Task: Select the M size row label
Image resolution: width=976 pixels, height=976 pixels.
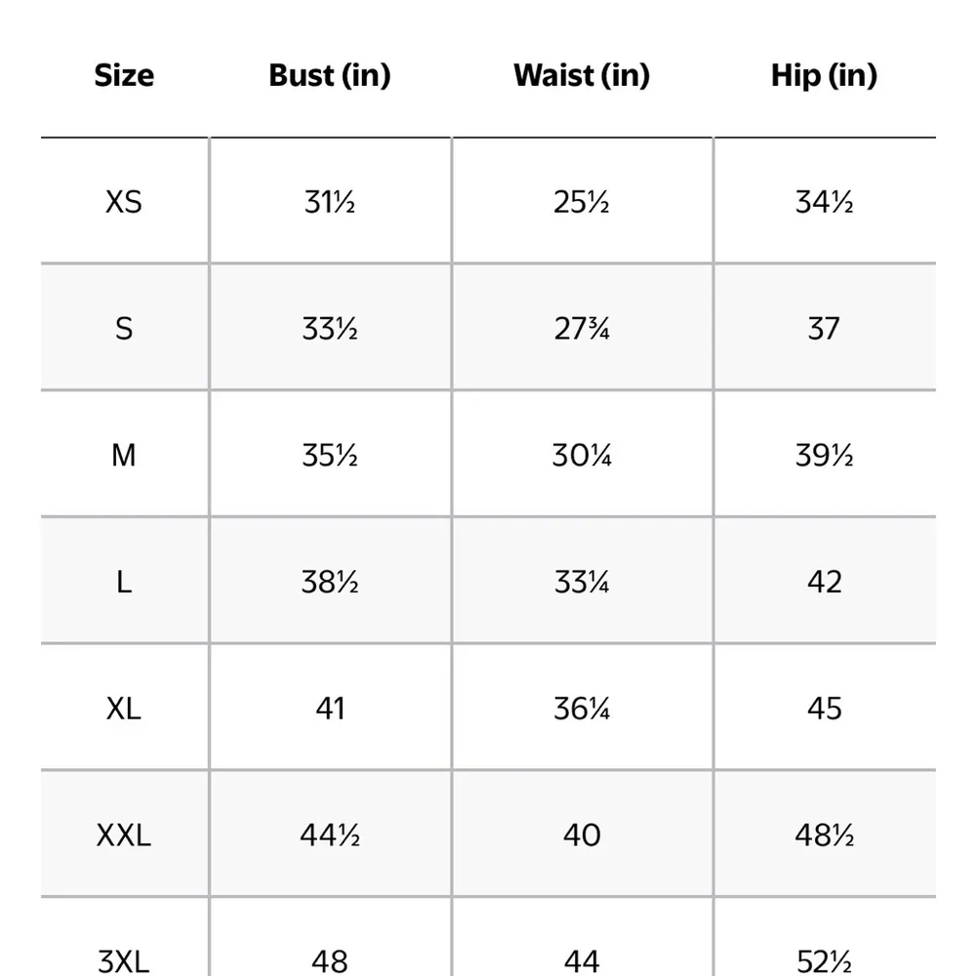Action: click(x=124, y=455)
